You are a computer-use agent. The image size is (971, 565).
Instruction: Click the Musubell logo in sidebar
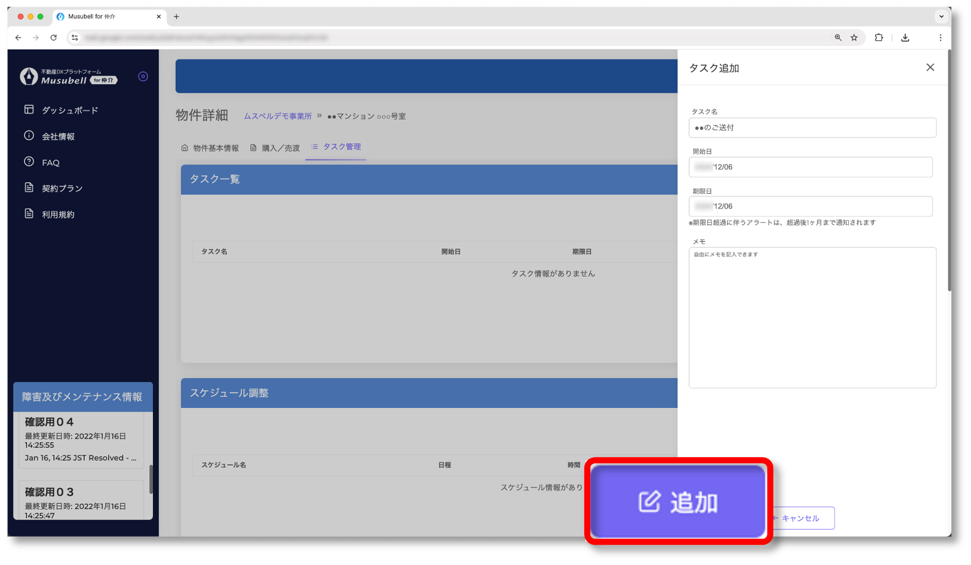point(68,77)
